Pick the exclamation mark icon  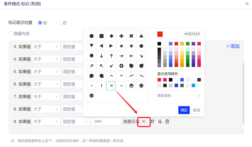coord(102,86)
